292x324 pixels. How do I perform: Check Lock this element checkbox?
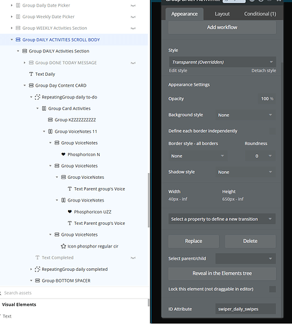(273, 289)
